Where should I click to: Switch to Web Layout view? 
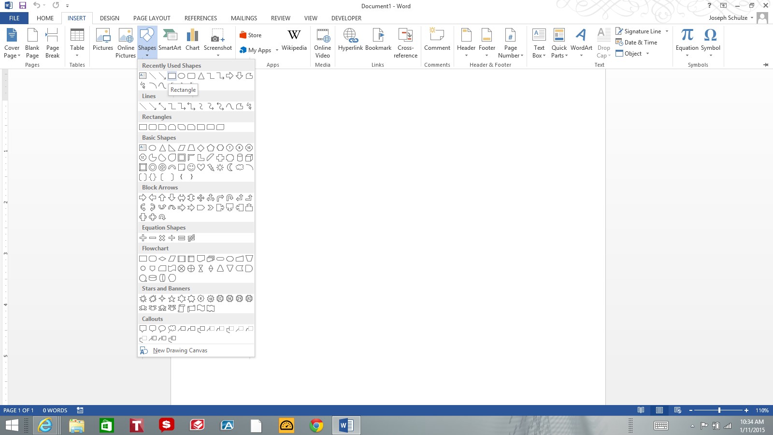[677, 410]
